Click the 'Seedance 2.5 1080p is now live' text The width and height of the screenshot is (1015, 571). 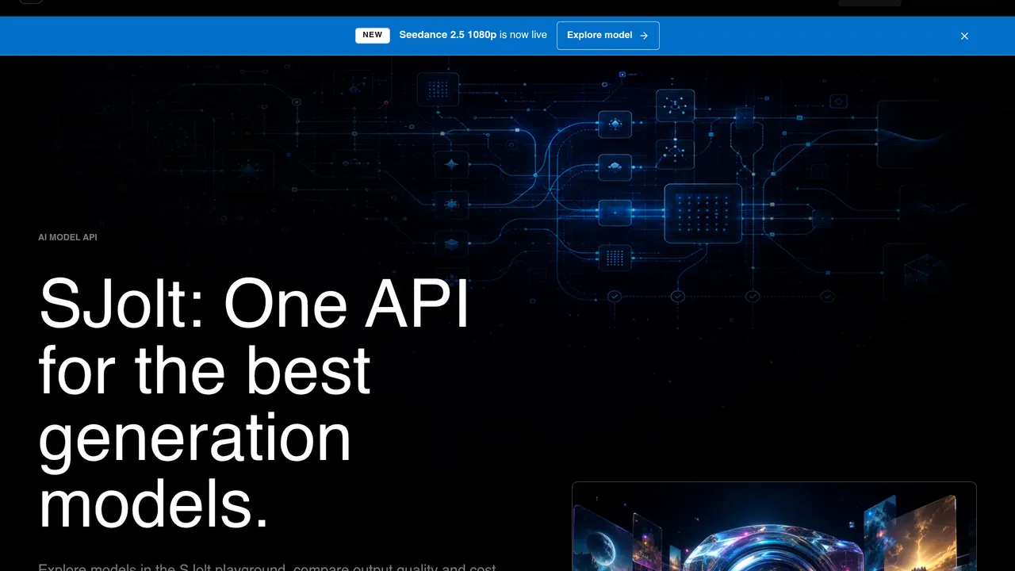pos(473,35)
